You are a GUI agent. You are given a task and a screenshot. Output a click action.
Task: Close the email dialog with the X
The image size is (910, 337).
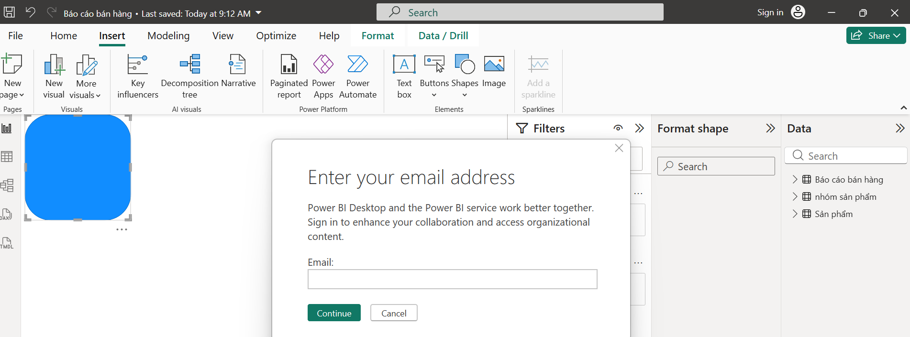[x=619, y=148]
